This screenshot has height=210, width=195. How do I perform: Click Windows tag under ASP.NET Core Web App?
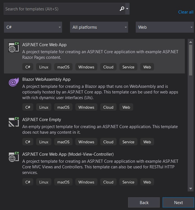pyautogui.click(x=86, y=67)
